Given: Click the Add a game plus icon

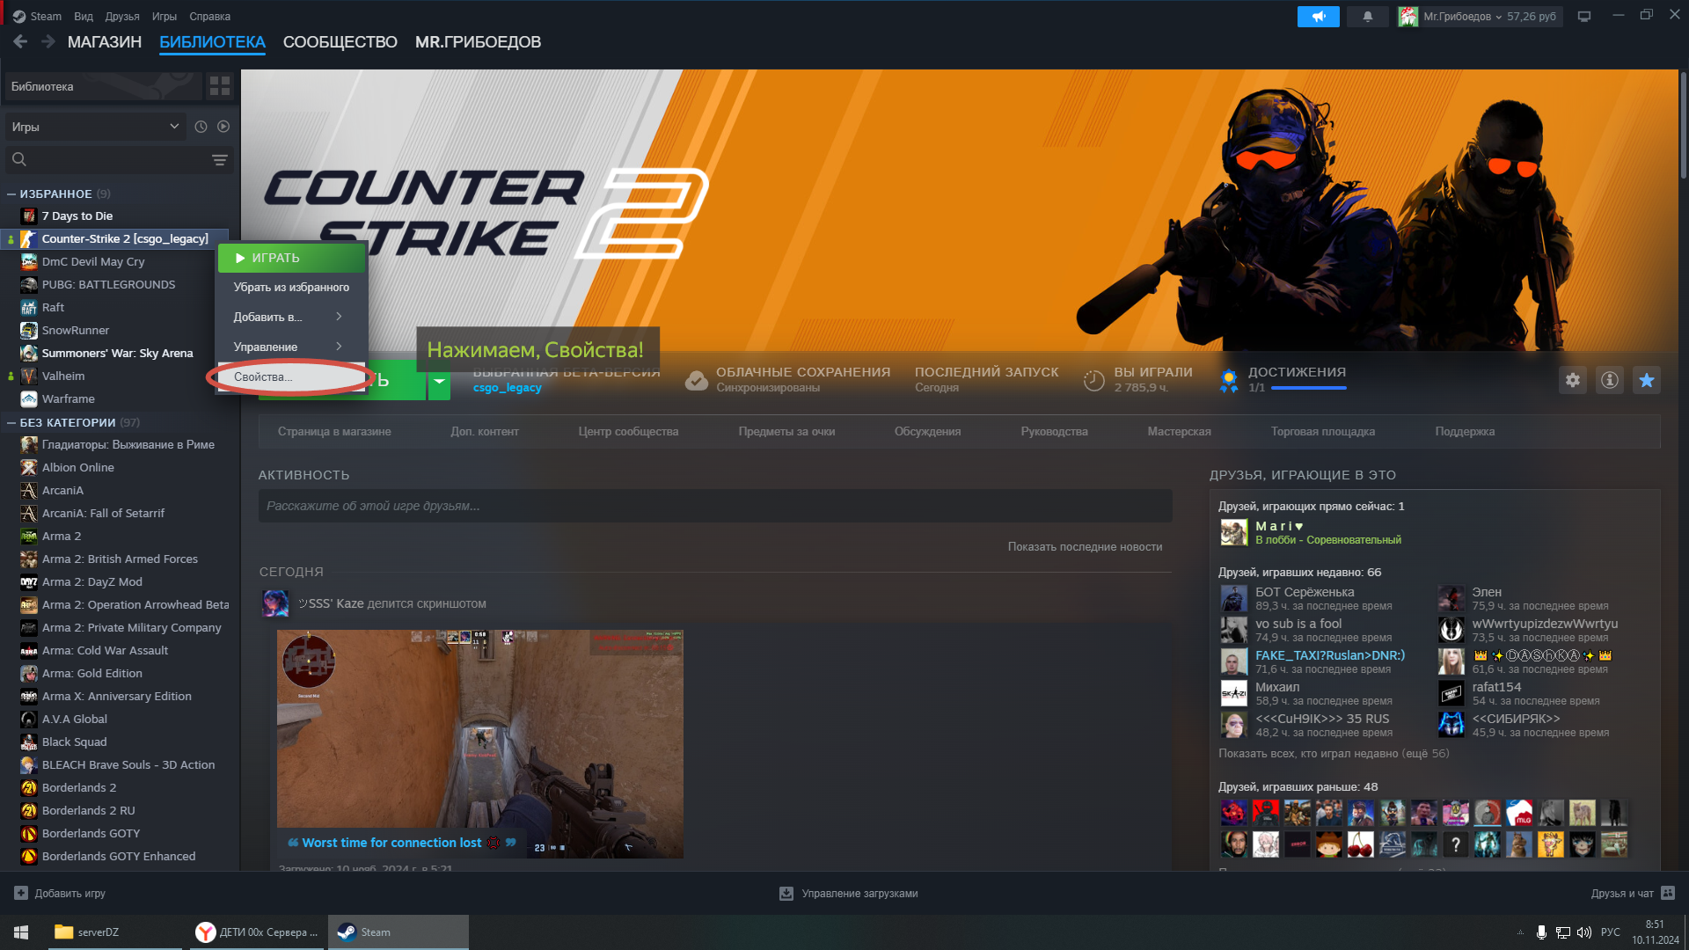Looking at the screenshot, I should point(21,893).
